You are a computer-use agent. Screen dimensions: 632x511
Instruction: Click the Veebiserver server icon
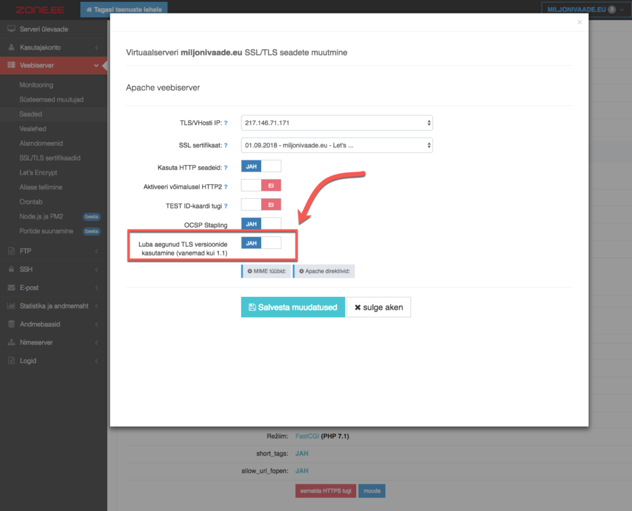11,65
